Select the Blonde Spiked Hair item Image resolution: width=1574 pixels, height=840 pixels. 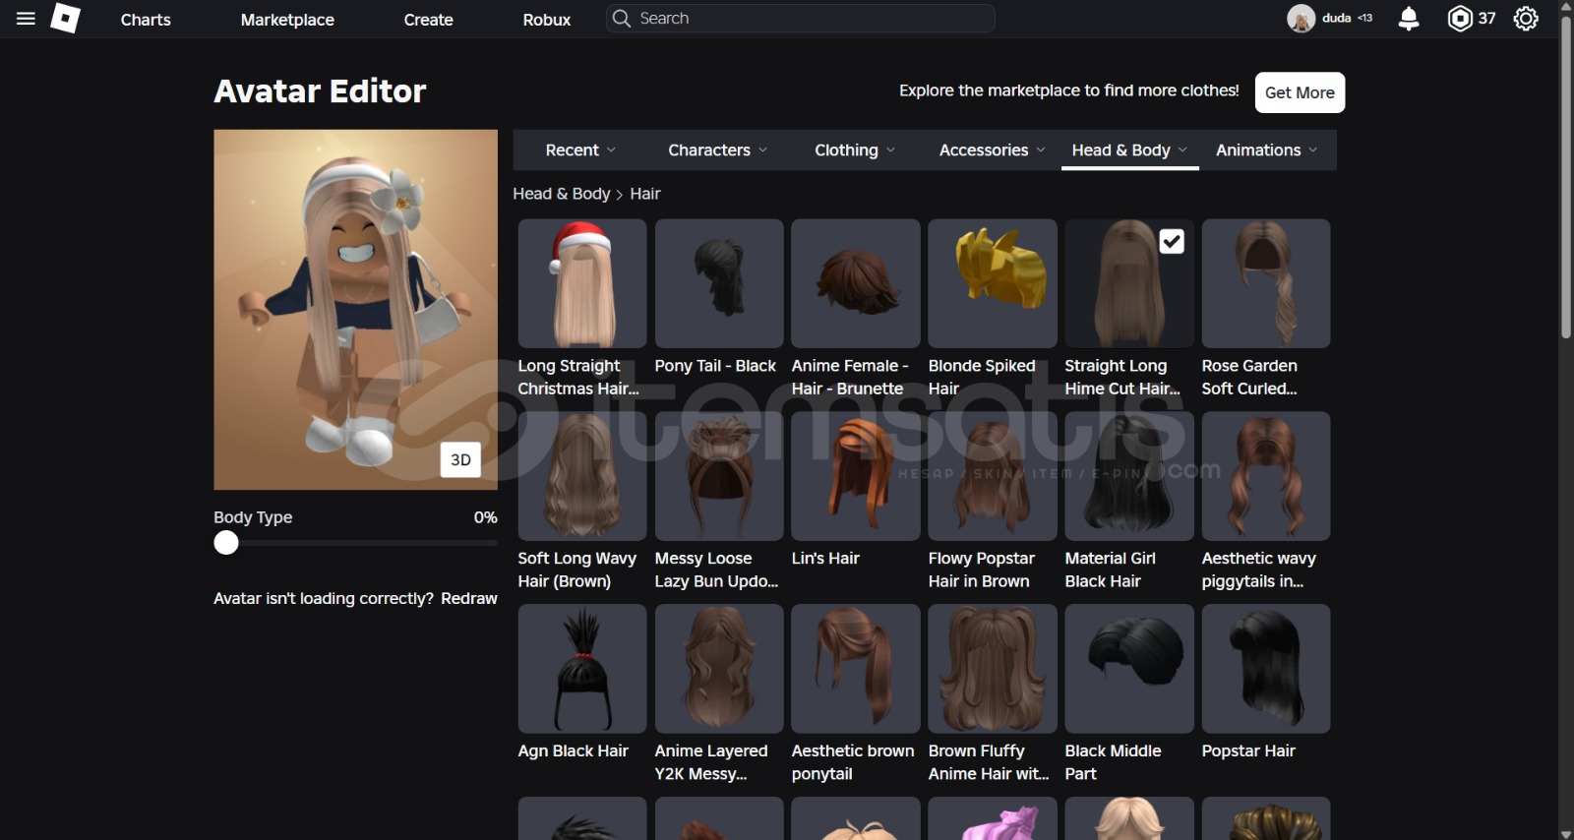tap(993, 283)
